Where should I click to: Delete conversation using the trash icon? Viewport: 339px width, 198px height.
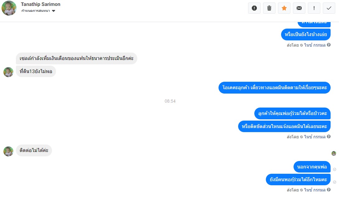coord(269,8)
